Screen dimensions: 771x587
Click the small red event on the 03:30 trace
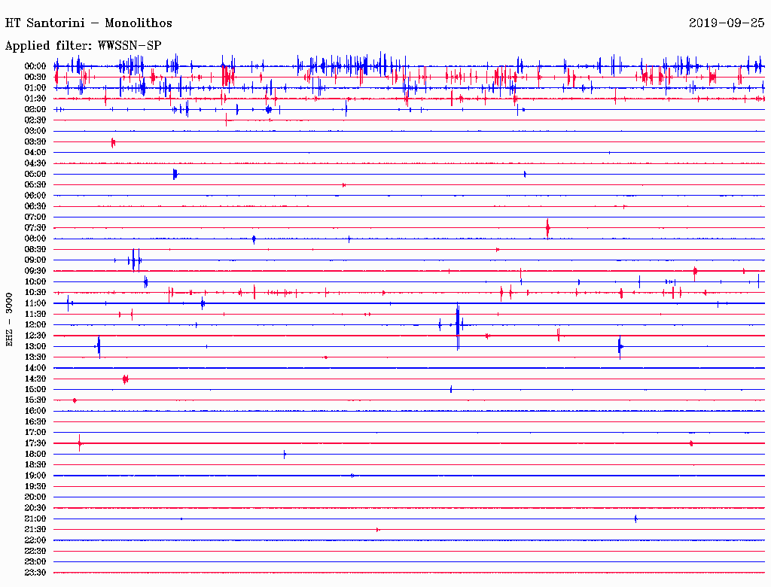tap(113, 142)
